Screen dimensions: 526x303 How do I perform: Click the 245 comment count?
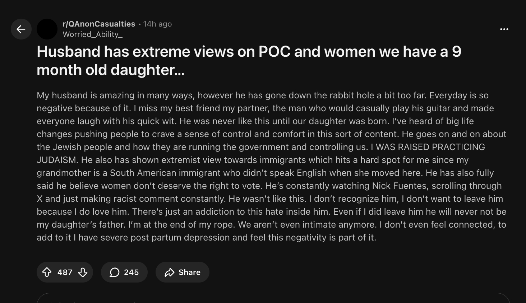[131, 272]
